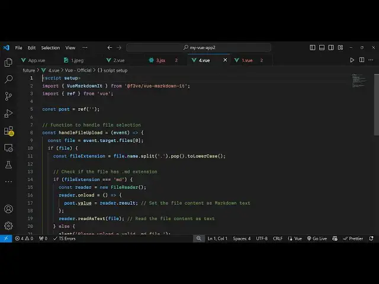
Task: Open Edit menu
Action: click(31, 47)
